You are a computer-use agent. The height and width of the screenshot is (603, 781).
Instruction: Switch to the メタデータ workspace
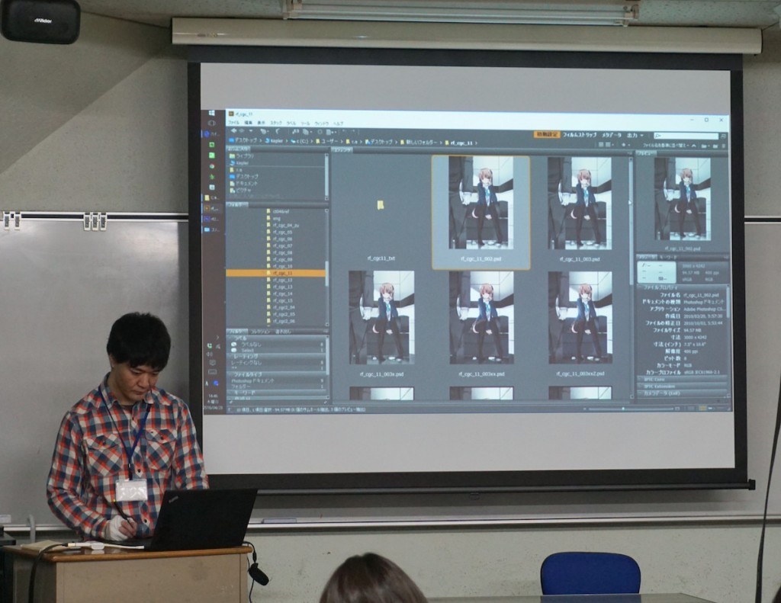click(x=612, y=136)
